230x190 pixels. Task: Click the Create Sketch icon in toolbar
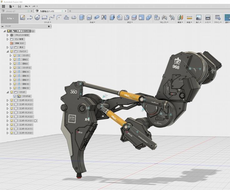tap(22, 17)
